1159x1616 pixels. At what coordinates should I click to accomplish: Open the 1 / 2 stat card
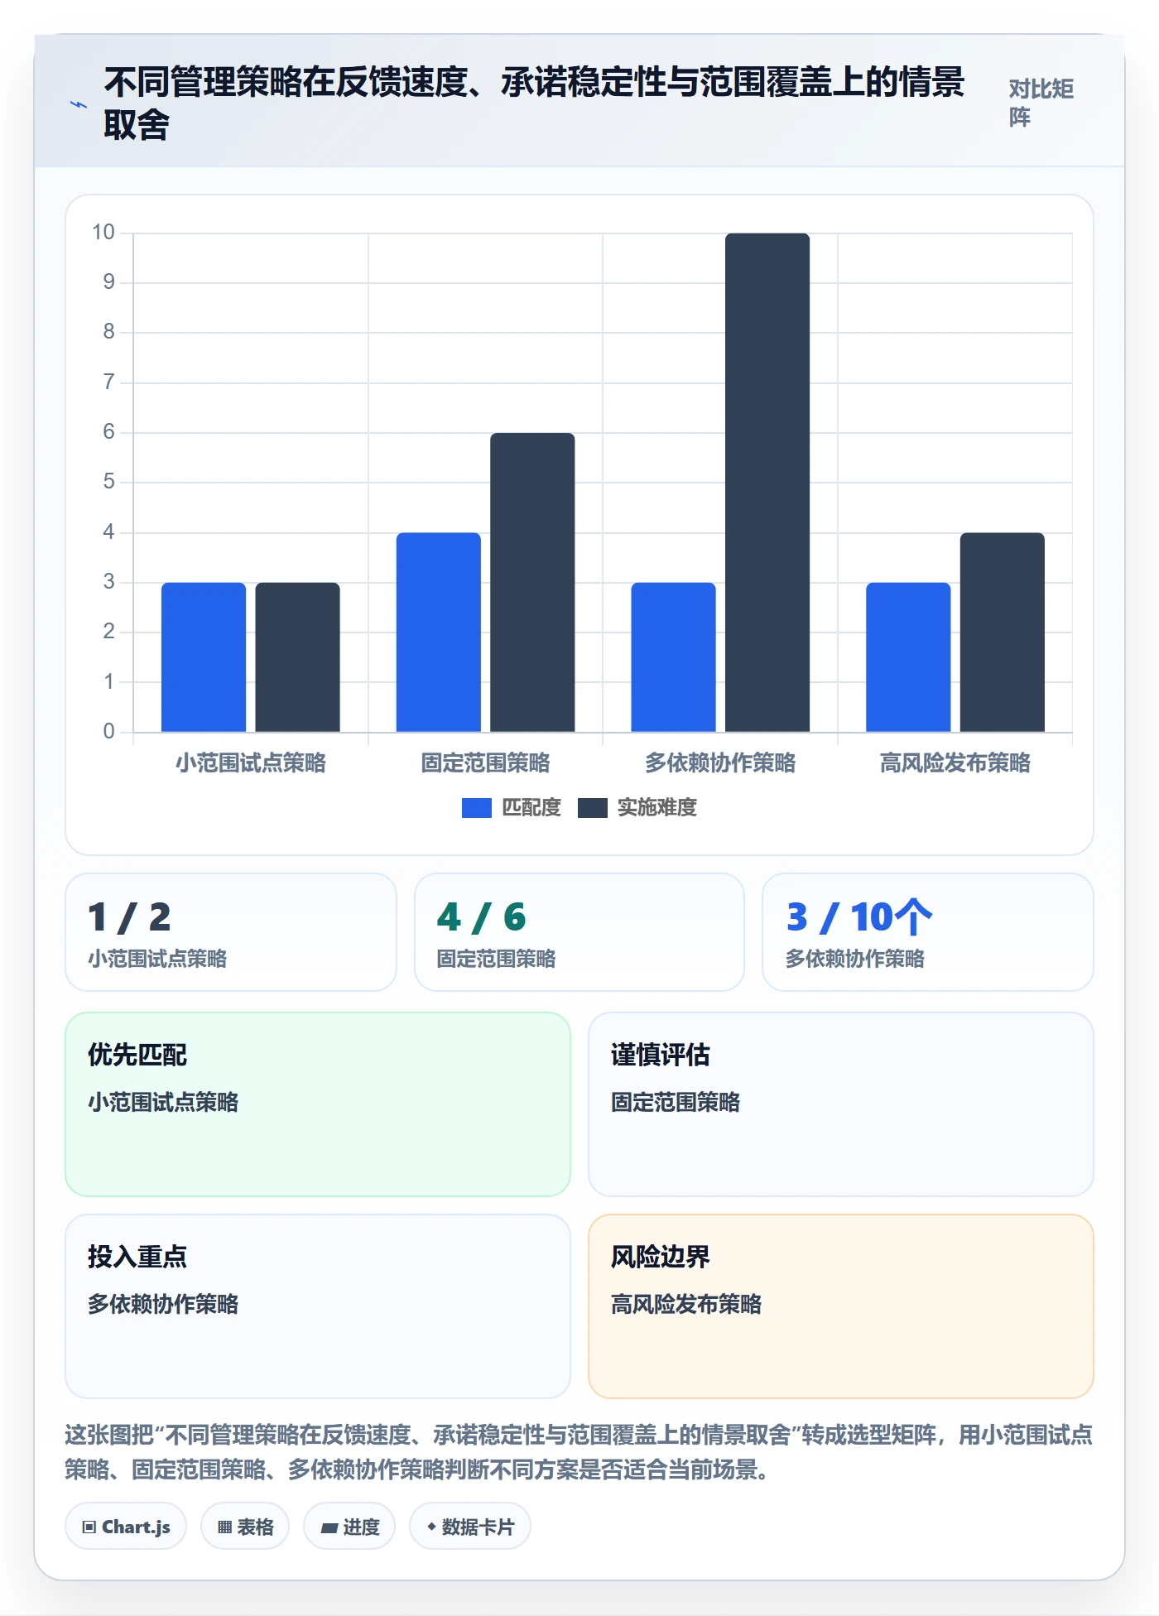tap(231, 932)
